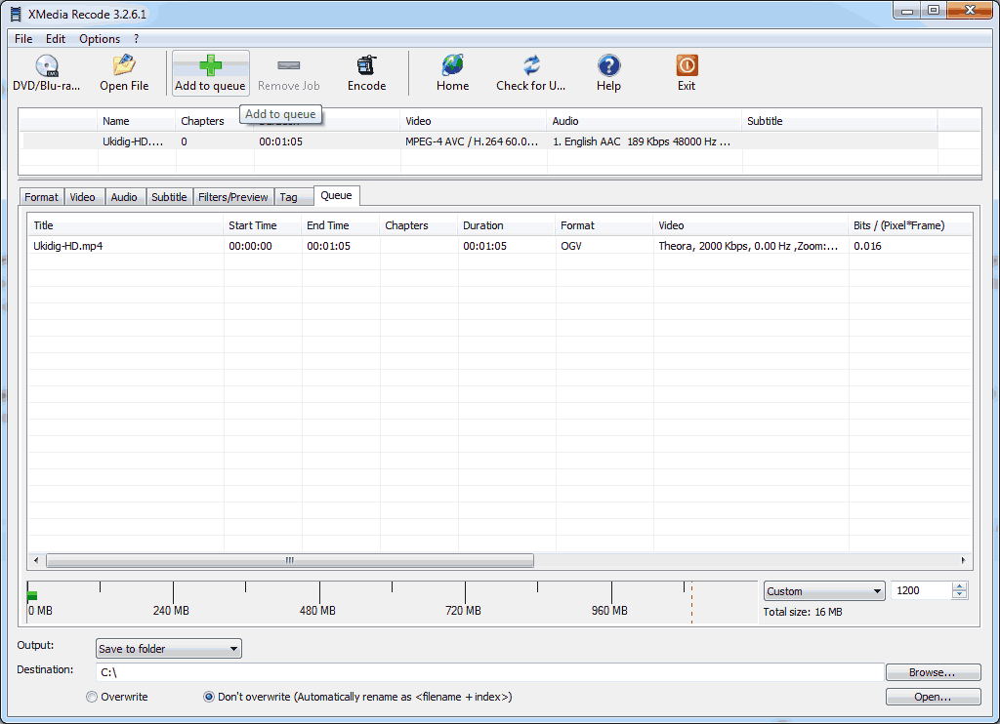This screenshot has width=1000, height=724.
Task: Sort source list by Name column header
Action: coord(137,121)
